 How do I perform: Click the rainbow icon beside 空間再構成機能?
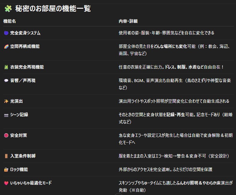point(6,46)
